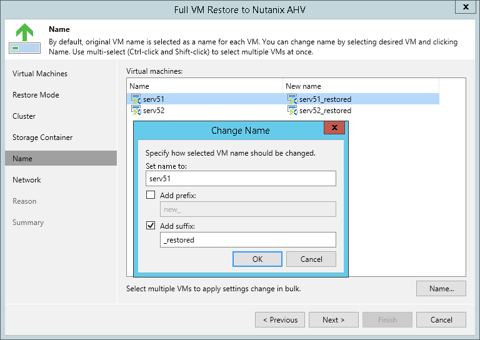Open the Network wizard step
480x340 pixels.
(27, 179)
